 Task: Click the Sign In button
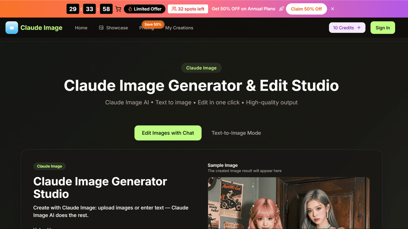(383, 28)
